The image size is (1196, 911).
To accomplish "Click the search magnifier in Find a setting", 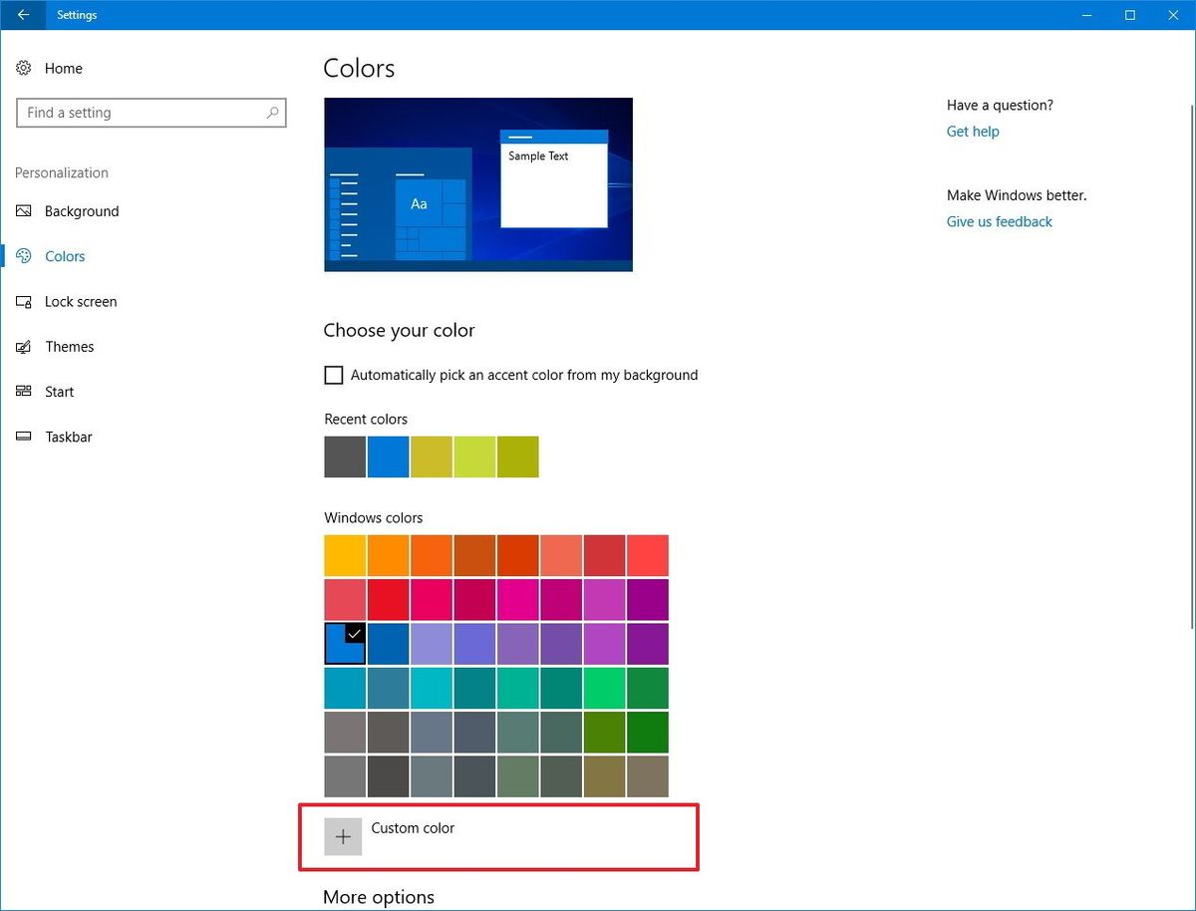I will [273, 113].
